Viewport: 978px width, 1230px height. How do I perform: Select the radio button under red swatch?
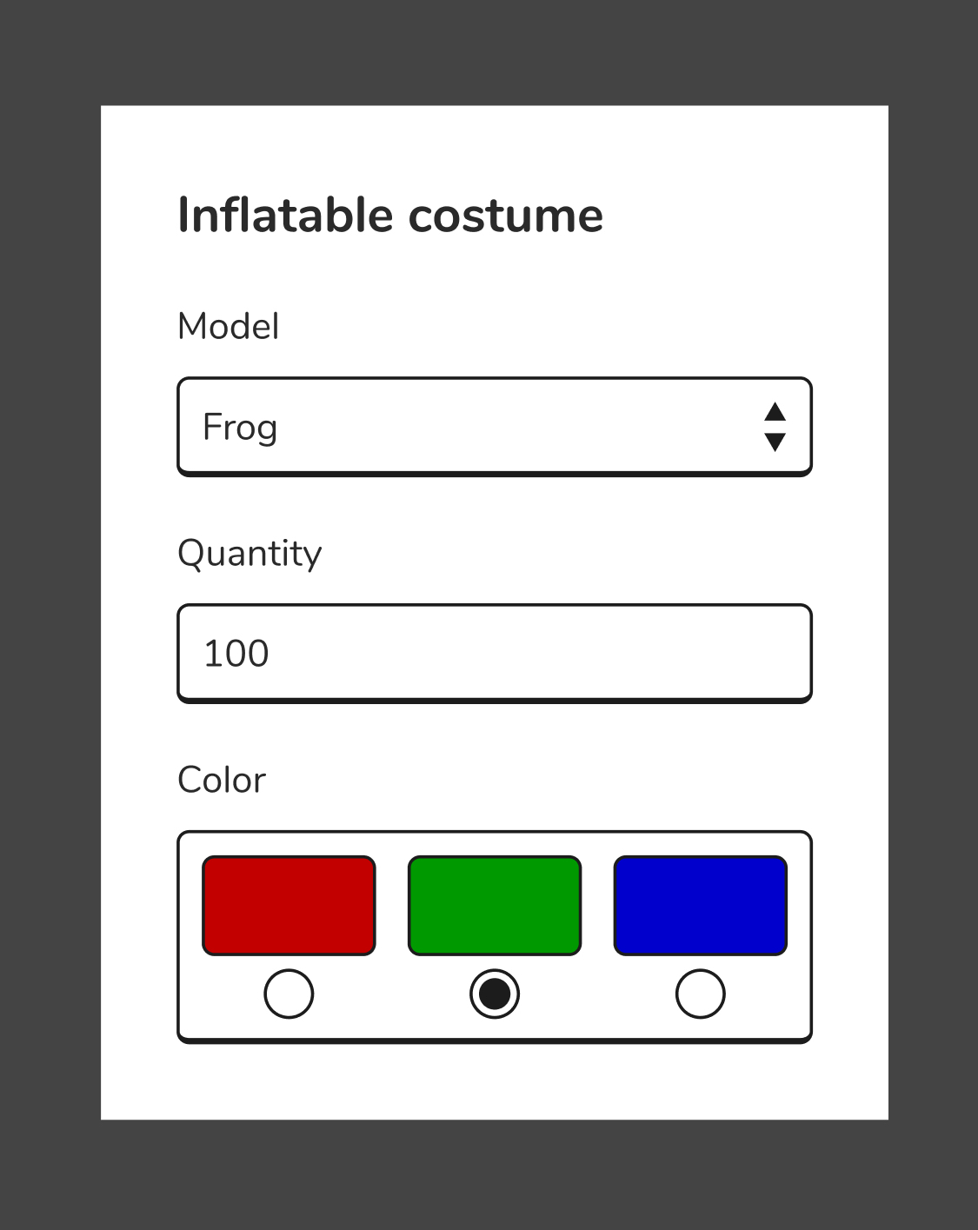tap(289, 994)
